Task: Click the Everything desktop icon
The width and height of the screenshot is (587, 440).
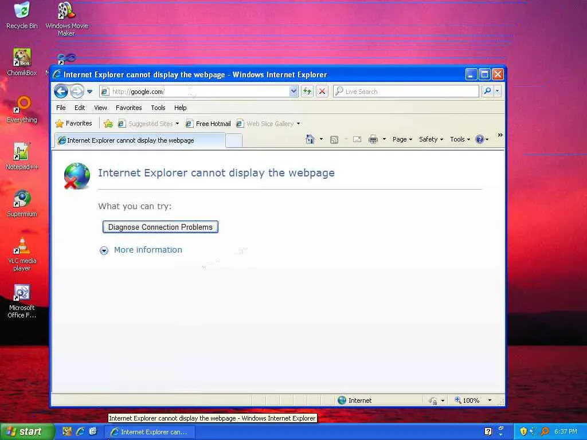Action: (22, 109)
